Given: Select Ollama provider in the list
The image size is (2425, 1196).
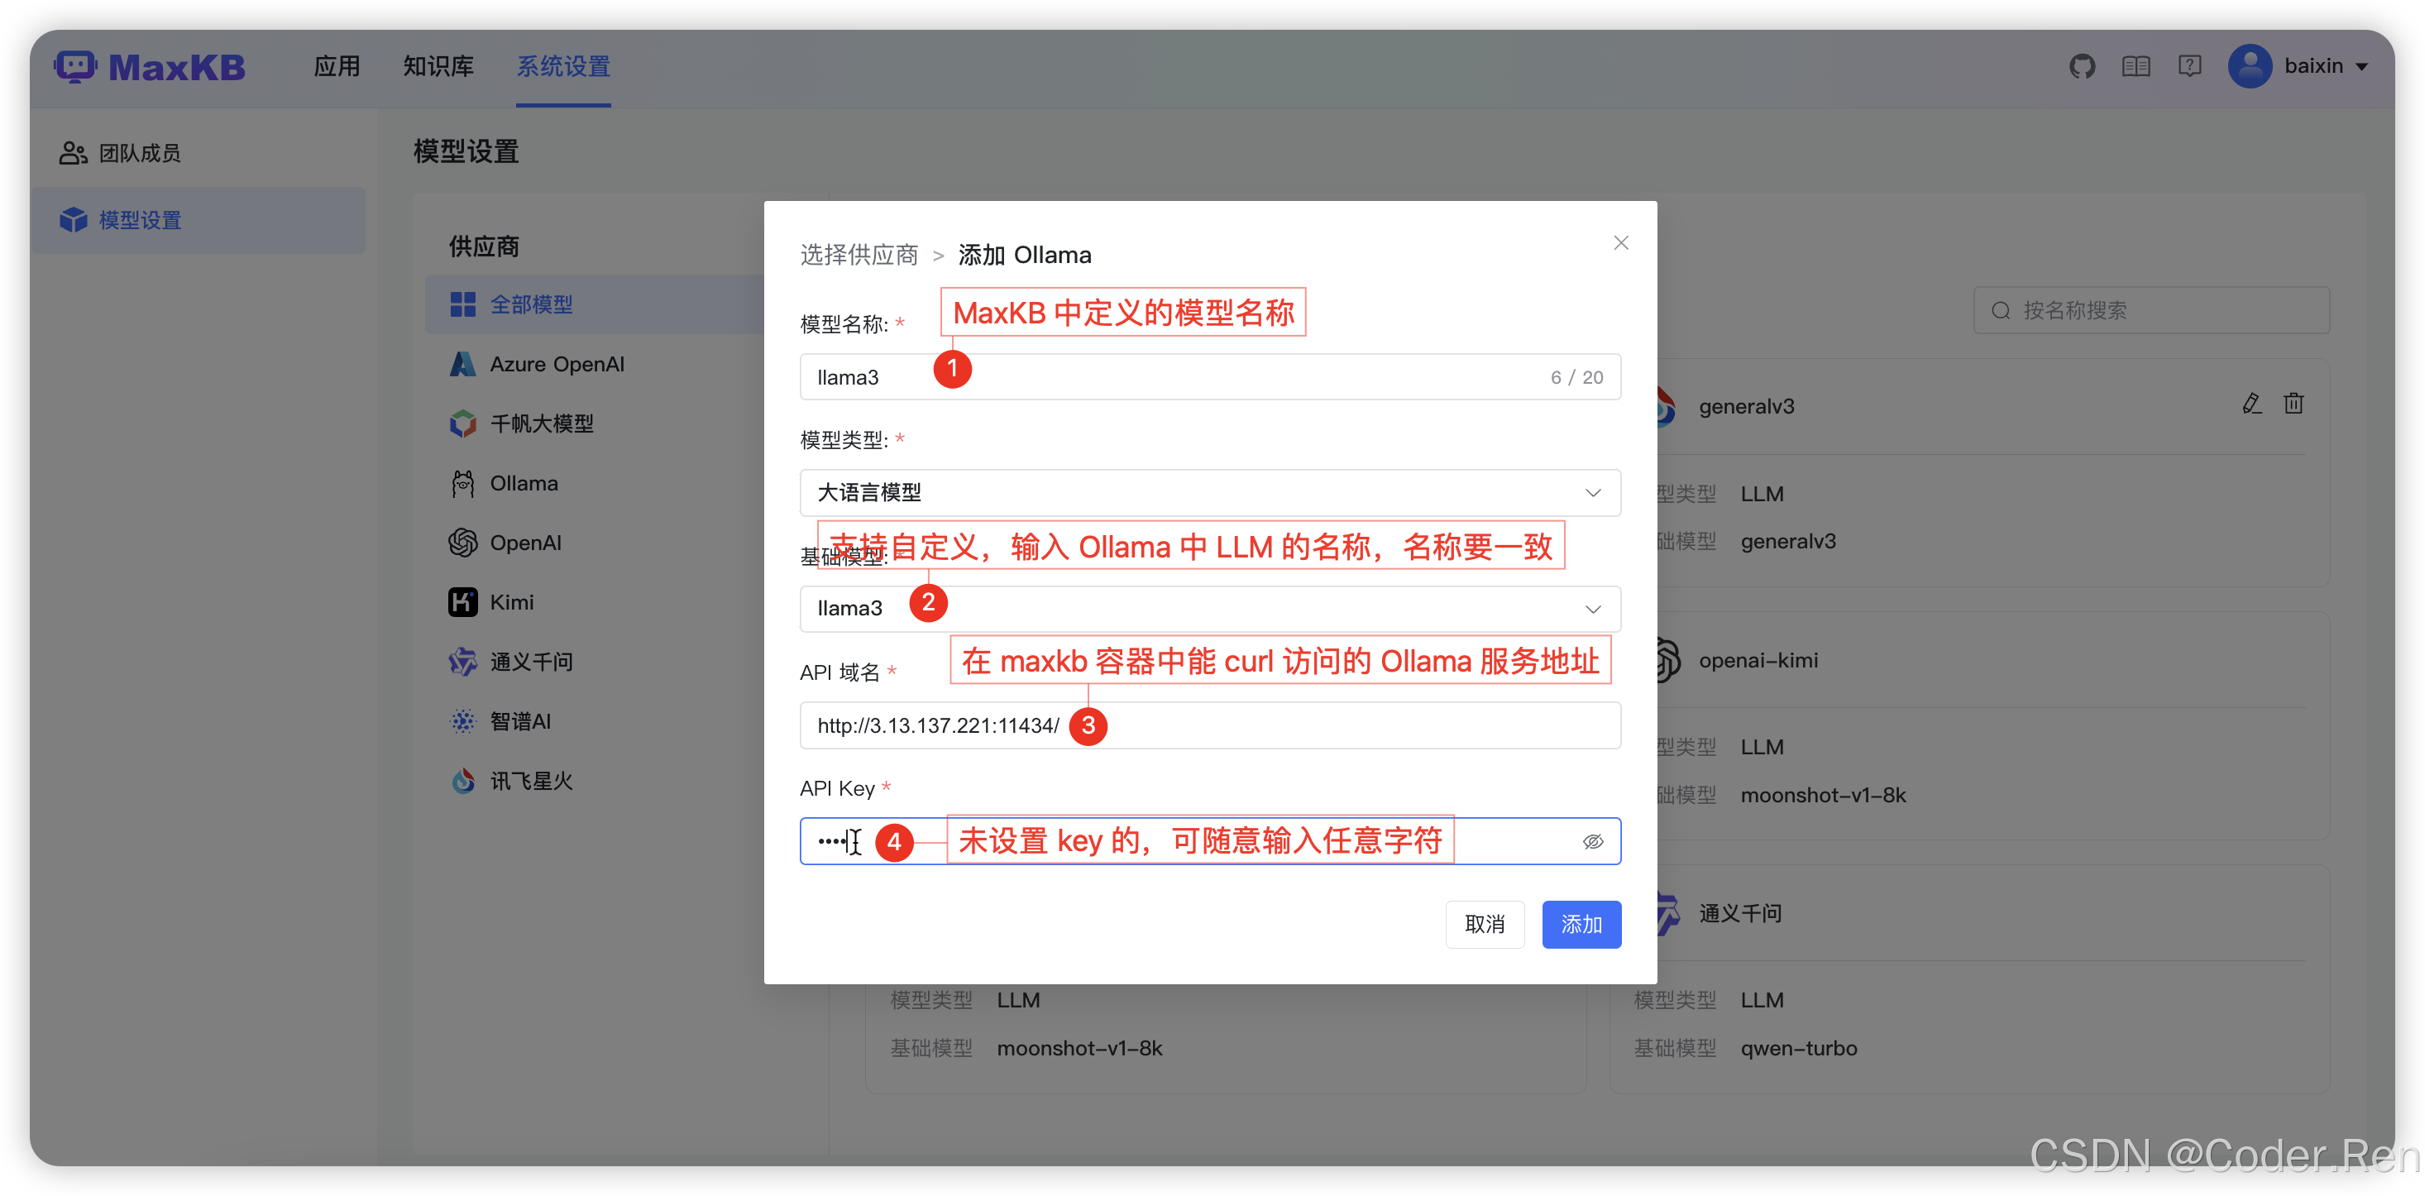Looking at the screenshot, I should coord(524,483).
